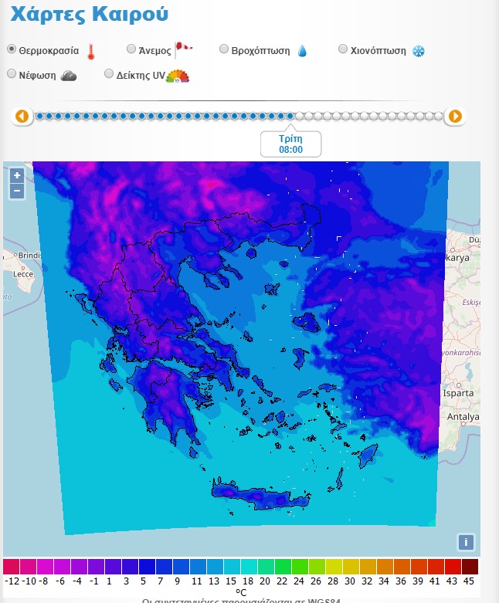Click the -12 legend color swatch
The width and height of the screenshot is (499, 603).
pos(11,567)
